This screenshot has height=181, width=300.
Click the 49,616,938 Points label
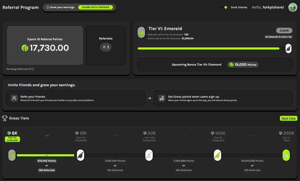click(x=252, y=161)
